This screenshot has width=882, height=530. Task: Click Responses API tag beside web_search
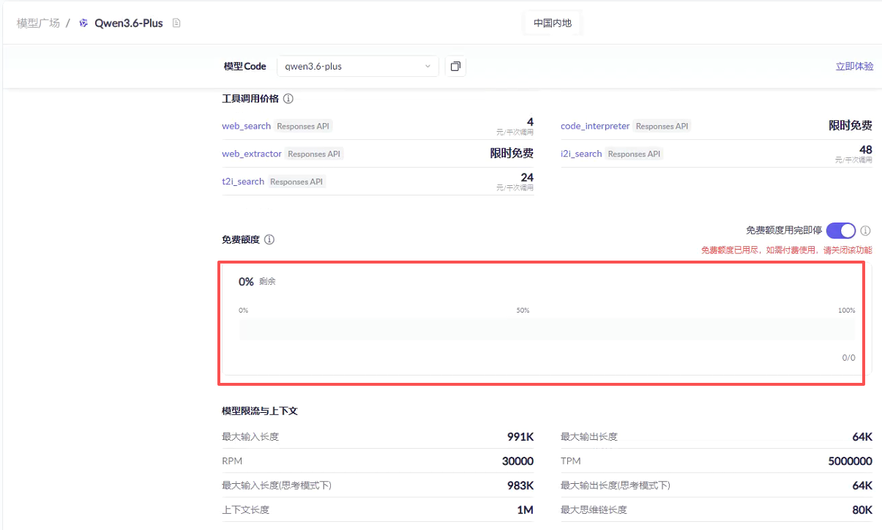302,126
